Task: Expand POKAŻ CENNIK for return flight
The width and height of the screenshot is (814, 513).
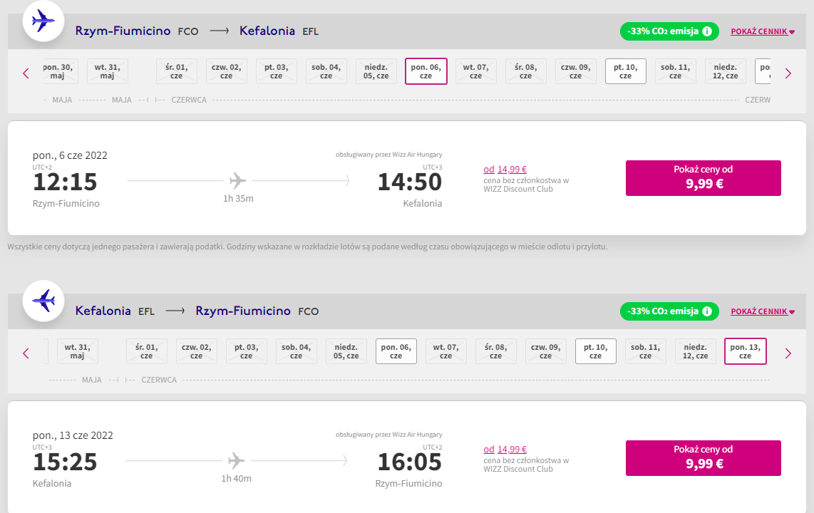Action: point(763,312)
